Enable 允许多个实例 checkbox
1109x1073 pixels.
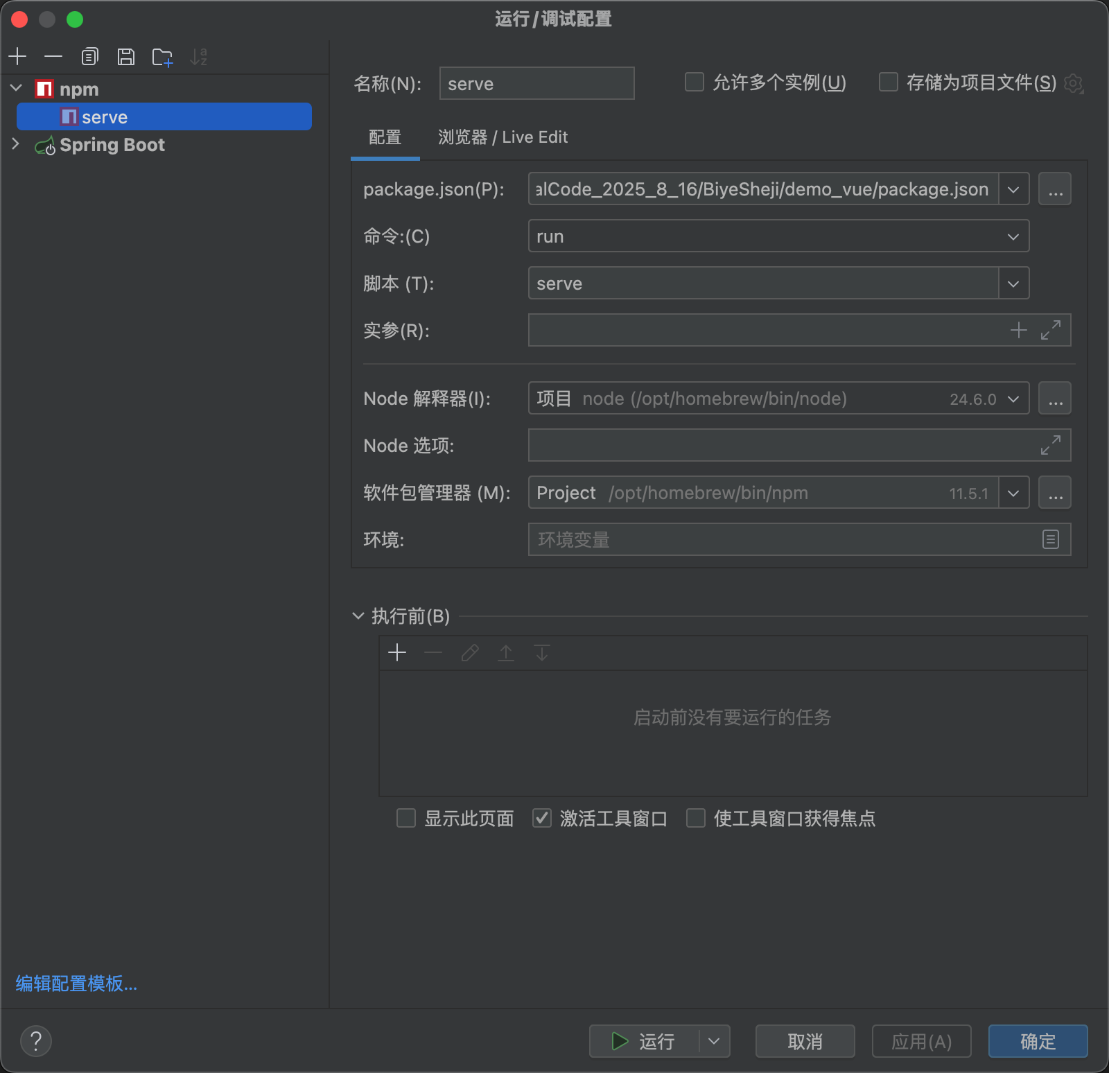tap(694, 82)
